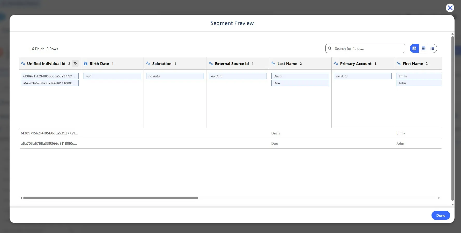The width and height of the screenshot is (461, 233).
Task: Click the horizontal scrollbar left arrow
Action: coord(21,198)
